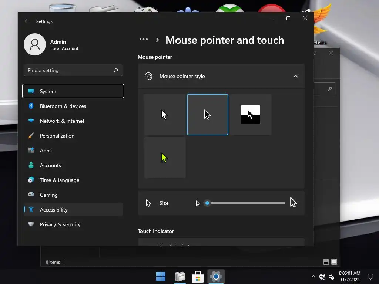Click the clock icon beside Time & language

(31, 180)
